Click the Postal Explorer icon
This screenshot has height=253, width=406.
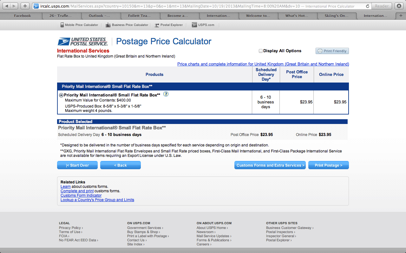(157, 25)
